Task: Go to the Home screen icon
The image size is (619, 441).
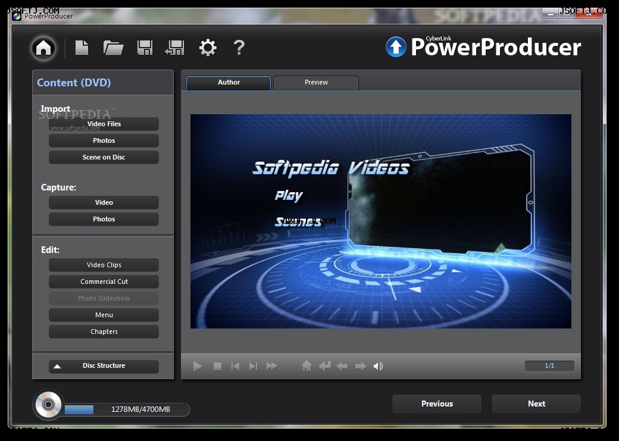Action: click(43, 48)
